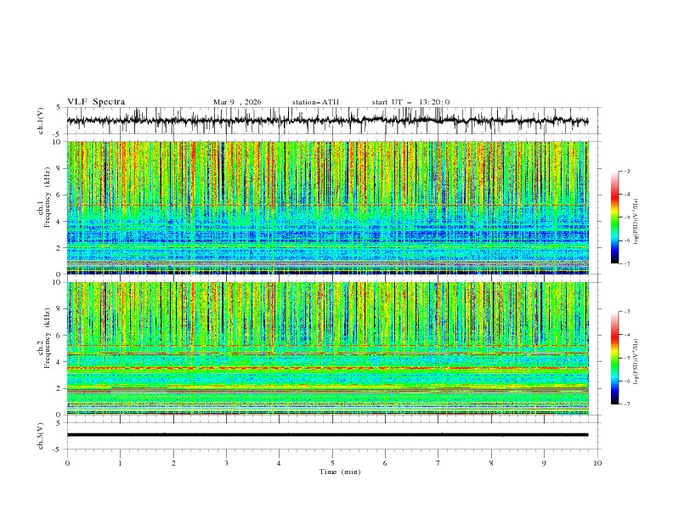Image resolution: width=673 pixels, height=520 pixels.
Task: Click the ch.2 'log(PSD)(V²/Hz)' colorbar label
Action: click(636, 361)
